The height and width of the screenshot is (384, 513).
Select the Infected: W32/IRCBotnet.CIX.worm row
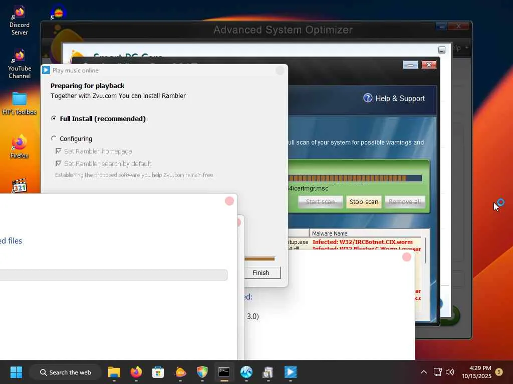pyautogui.click(x=362, y=242)
